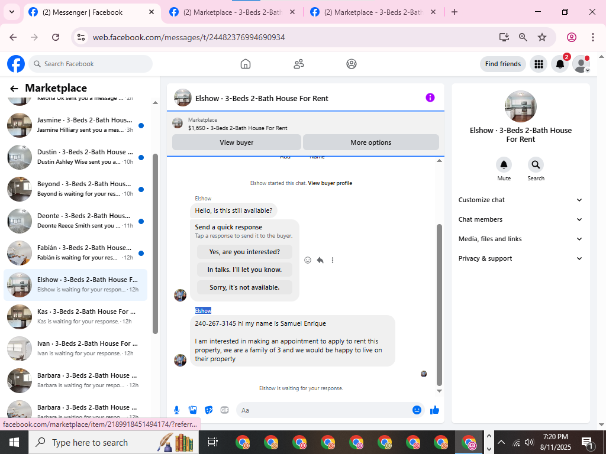Open Chrome three-dot menu
Image resolution: width=606 pixels, height=454 pixels.
[x=592, y=37]
